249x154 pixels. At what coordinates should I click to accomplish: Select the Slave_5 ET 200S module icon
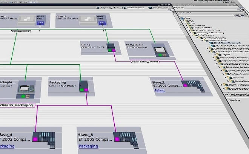(126, 140)
